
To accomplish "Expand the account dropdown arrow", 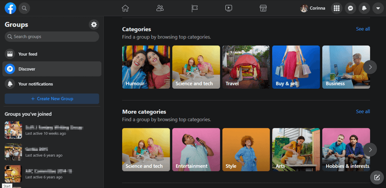I will tap(378, 8).
